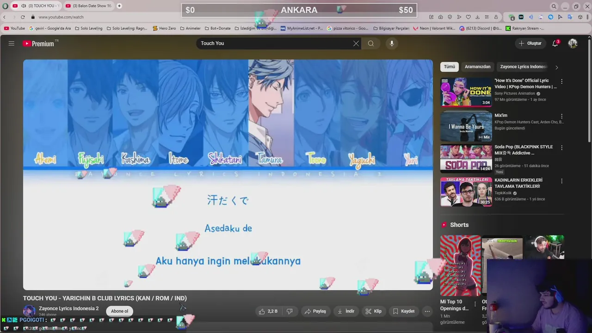
Task: Click the video player lyrics area
Action: click(228, 175)
